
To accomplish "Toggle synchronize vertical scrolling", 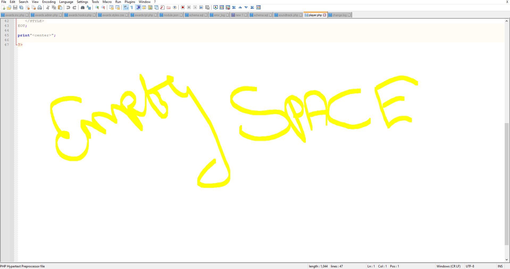I will (111, 7).
